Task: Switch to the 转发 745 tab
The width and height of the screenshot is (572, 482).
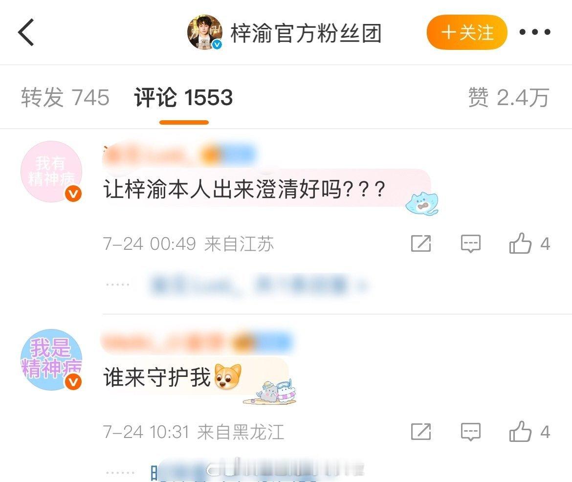Action: pos(65,97)
